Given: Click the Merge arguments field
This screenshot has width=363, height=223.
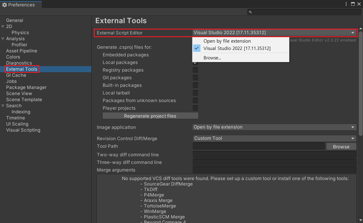Looking at the screenshot, I should [274, 170].
